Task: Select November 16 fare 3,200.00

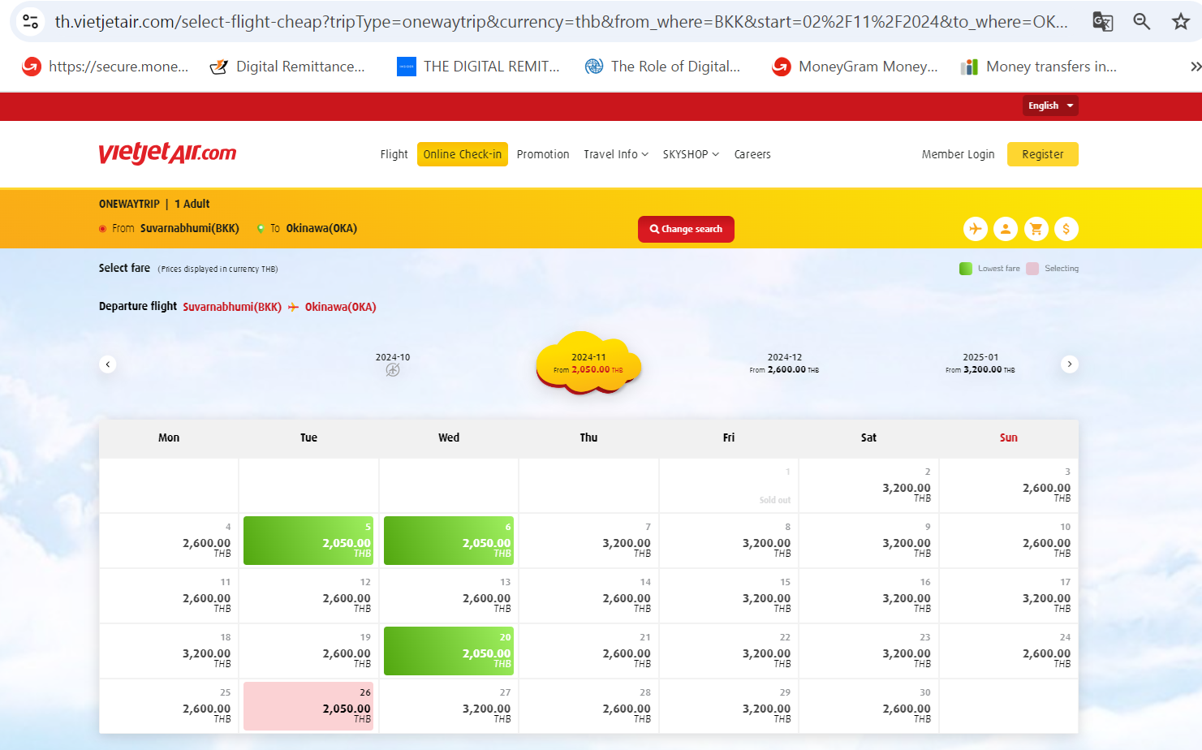Action: [x=868, y=596]
